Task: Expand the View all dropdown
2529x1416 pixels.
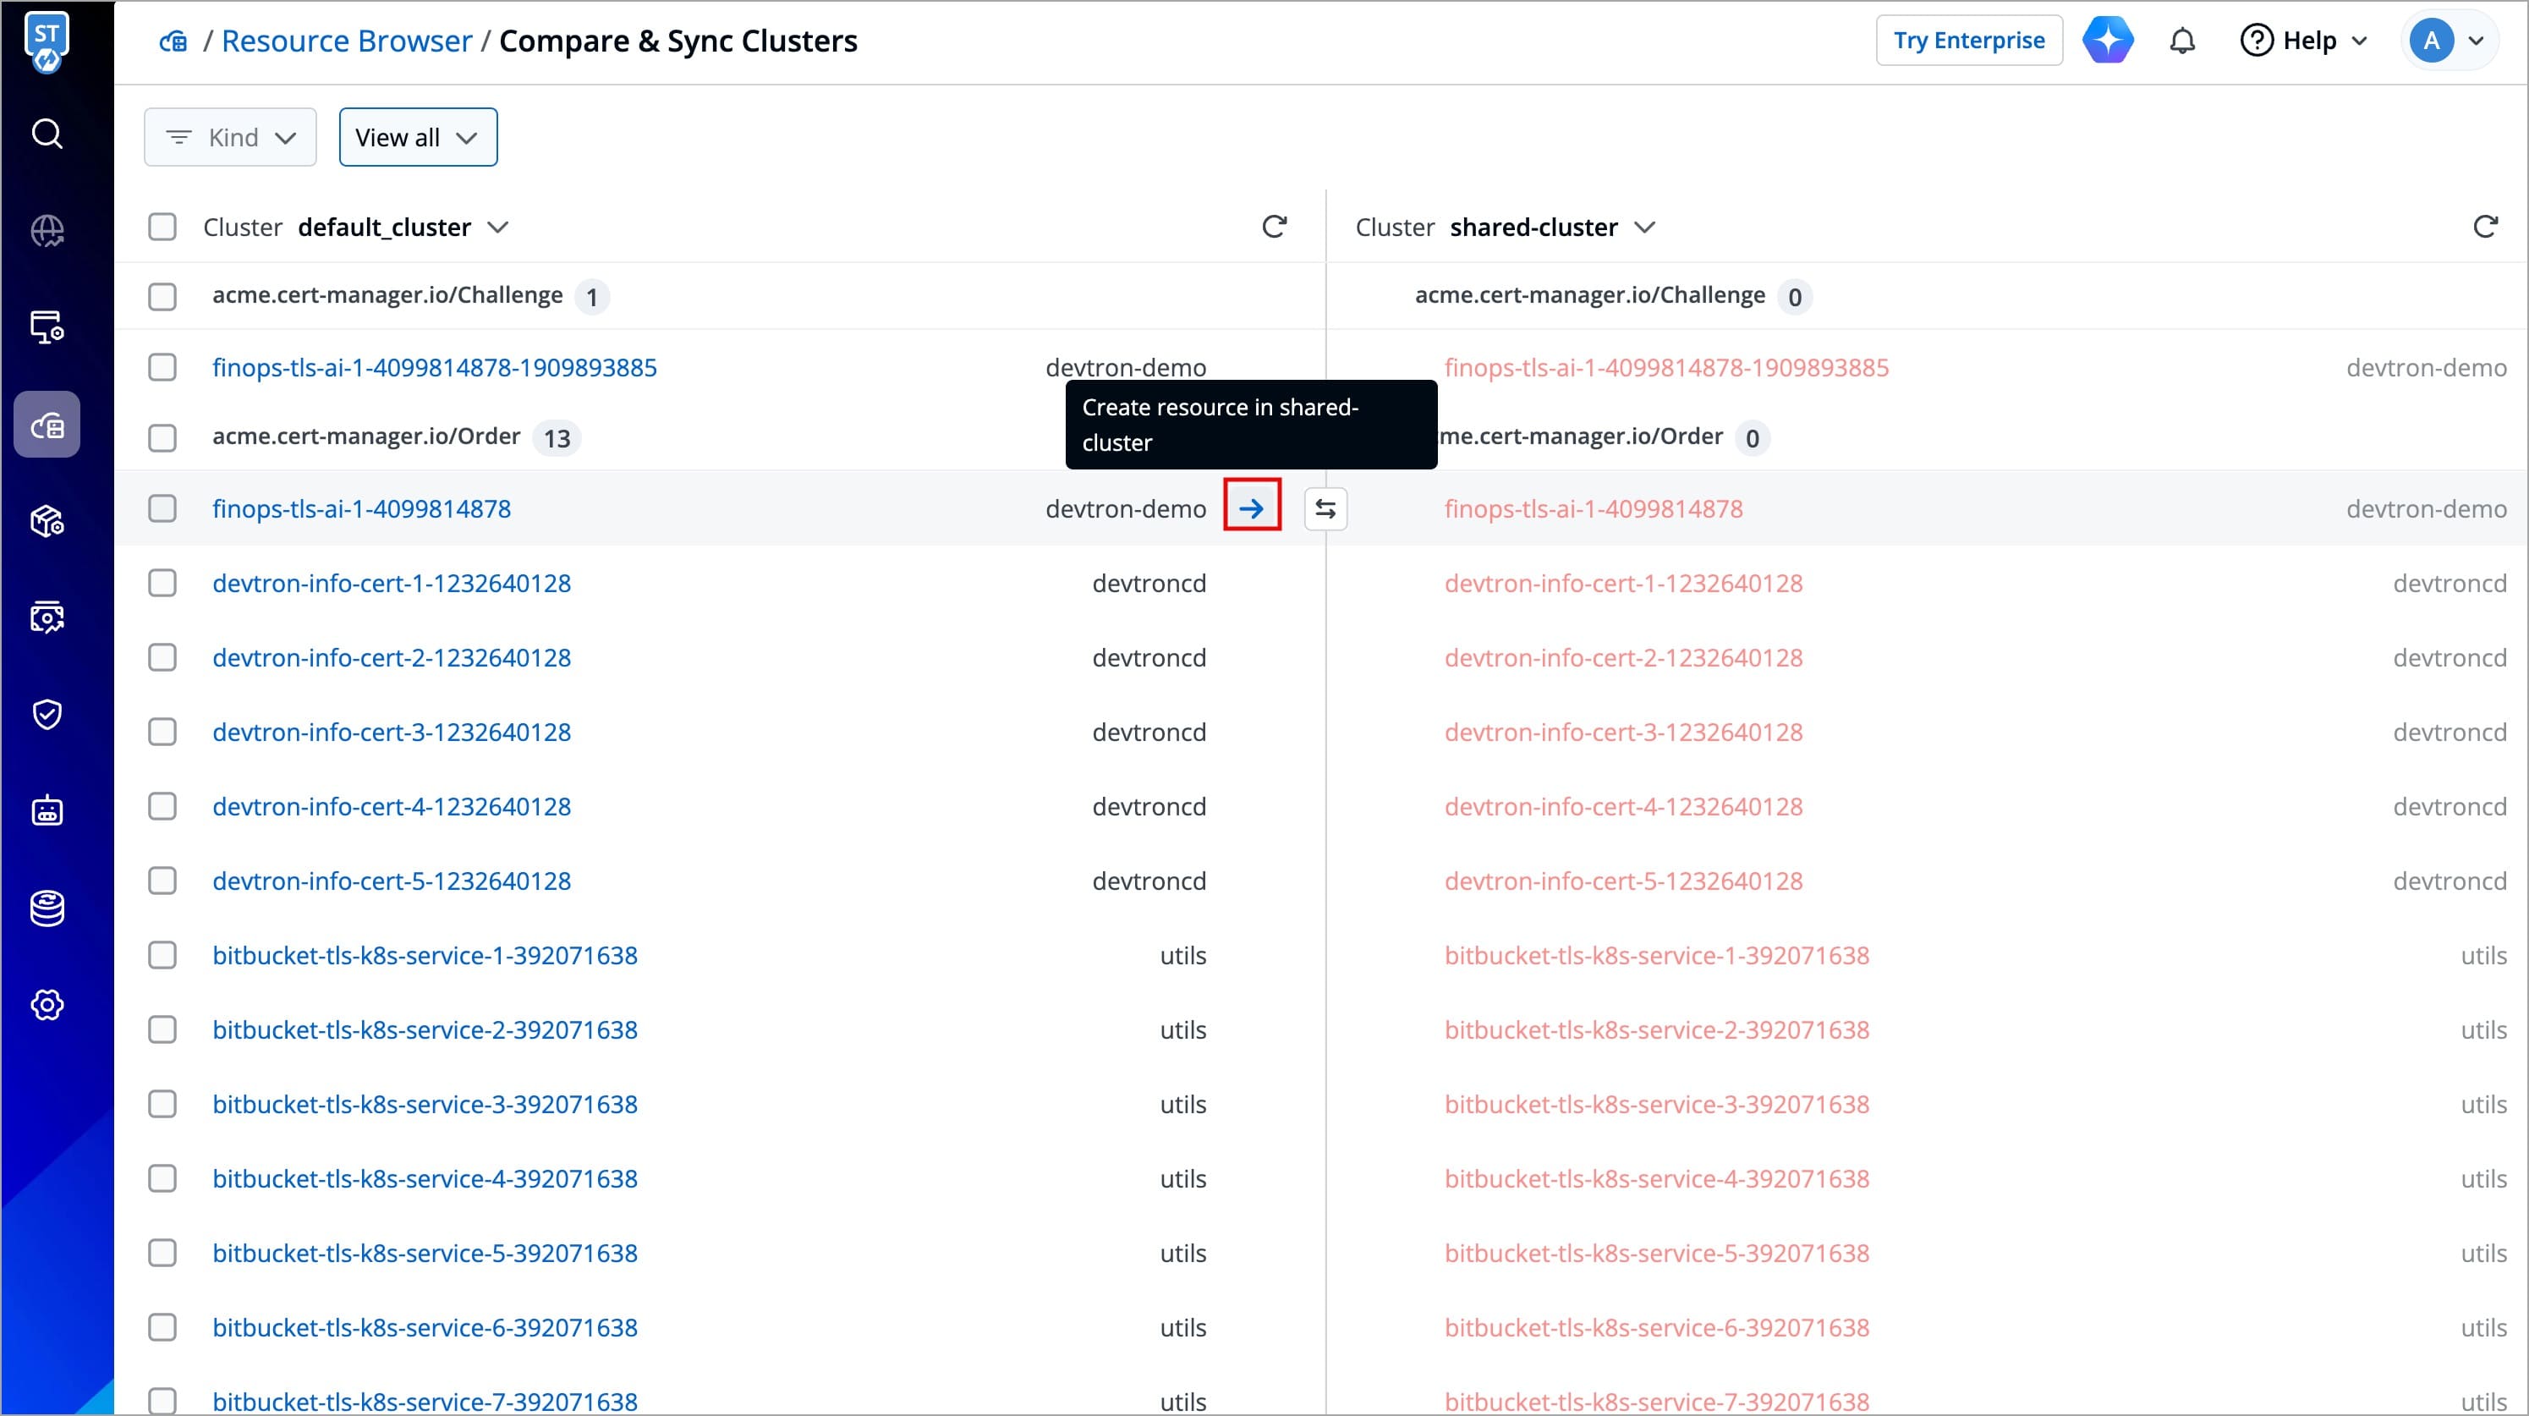Action: (x=418, y=138)
